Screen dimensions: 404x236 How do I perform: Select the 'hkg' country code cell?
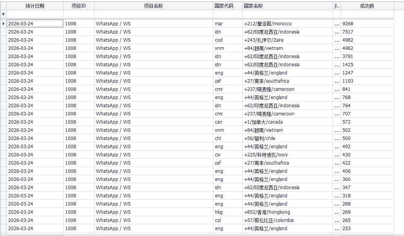(x=228, y=212)
